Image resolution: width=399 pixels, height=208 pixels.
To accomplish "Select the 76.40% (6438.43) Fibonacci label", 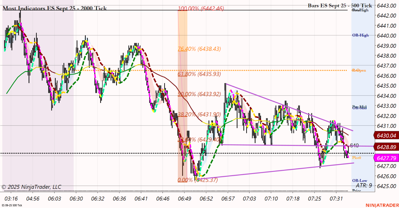I will click(x=199, y=49).
